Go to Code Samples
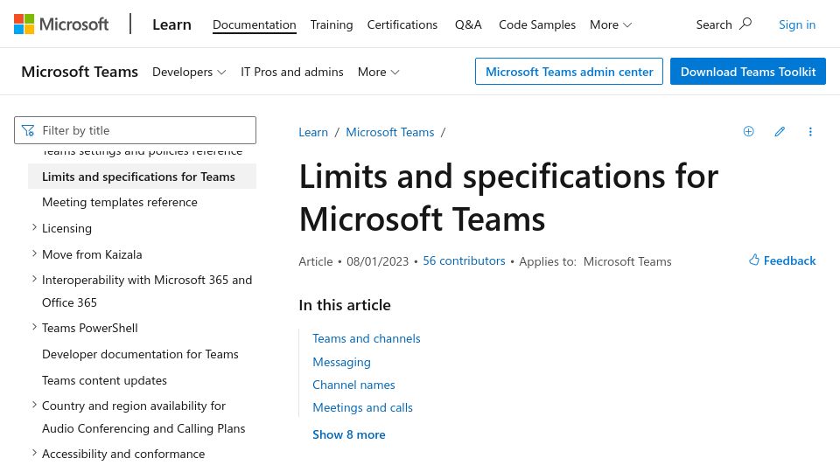The image size is (840, 472). [537, 24]
